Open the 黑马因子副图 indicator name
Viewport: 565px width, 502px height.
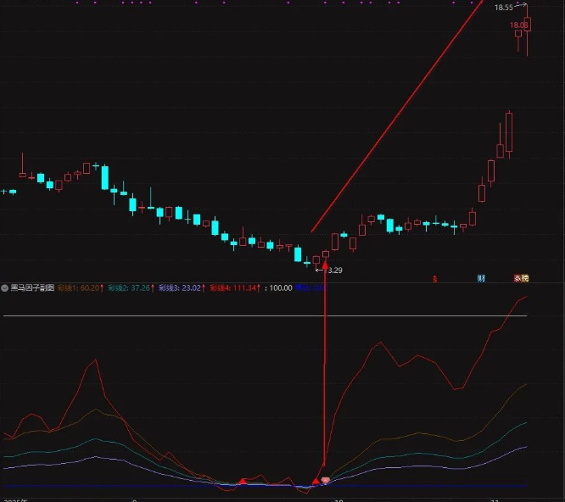tap(32, 287)
